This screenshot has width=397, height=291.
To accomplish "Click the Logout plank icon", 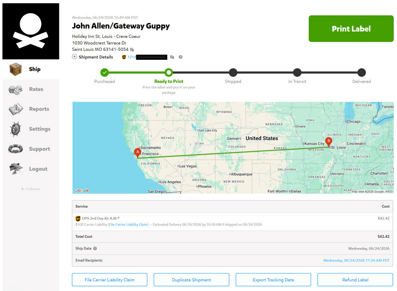I will pos(16,169).
